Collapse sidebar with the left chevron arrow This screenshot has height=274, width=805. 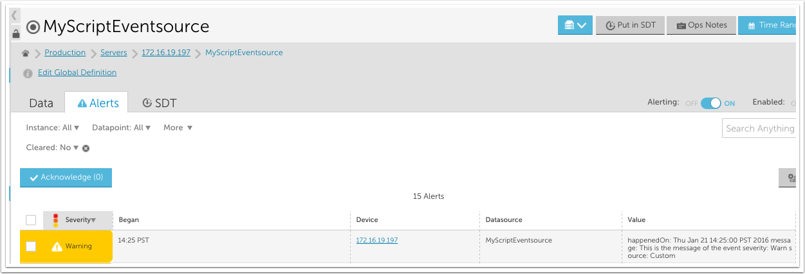[x=15, y=15]
